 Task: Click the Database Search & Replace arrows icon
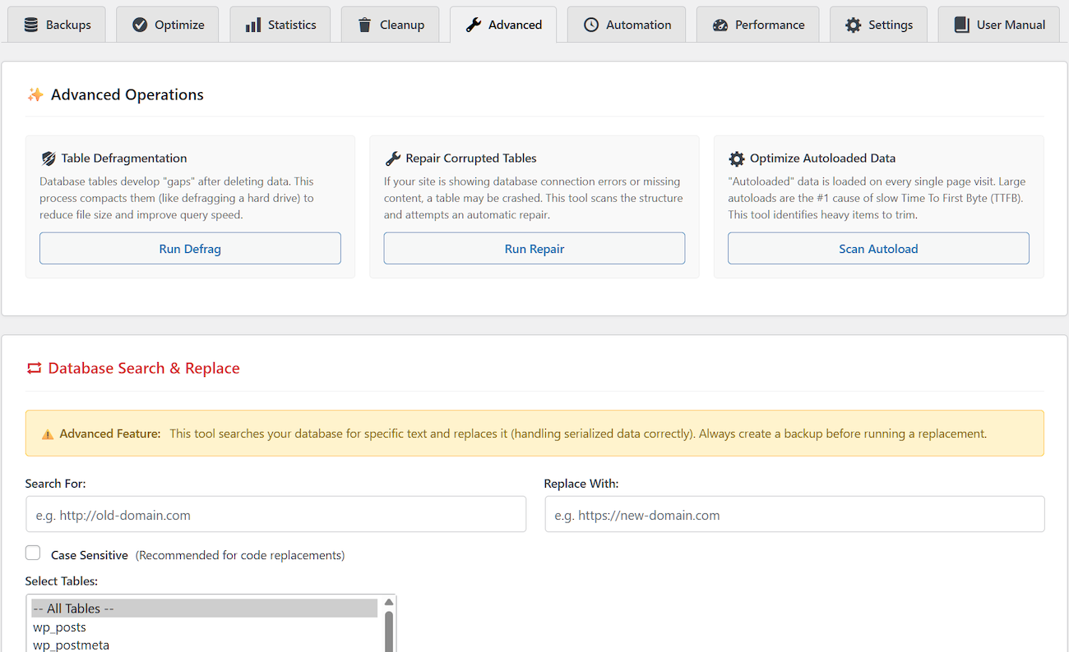34,369
